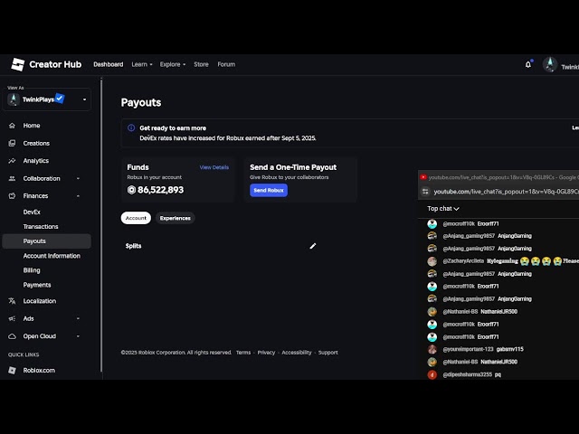579x434 pixels.
Task: Click the Send Robux button
Action: click(x=269, y=191)
